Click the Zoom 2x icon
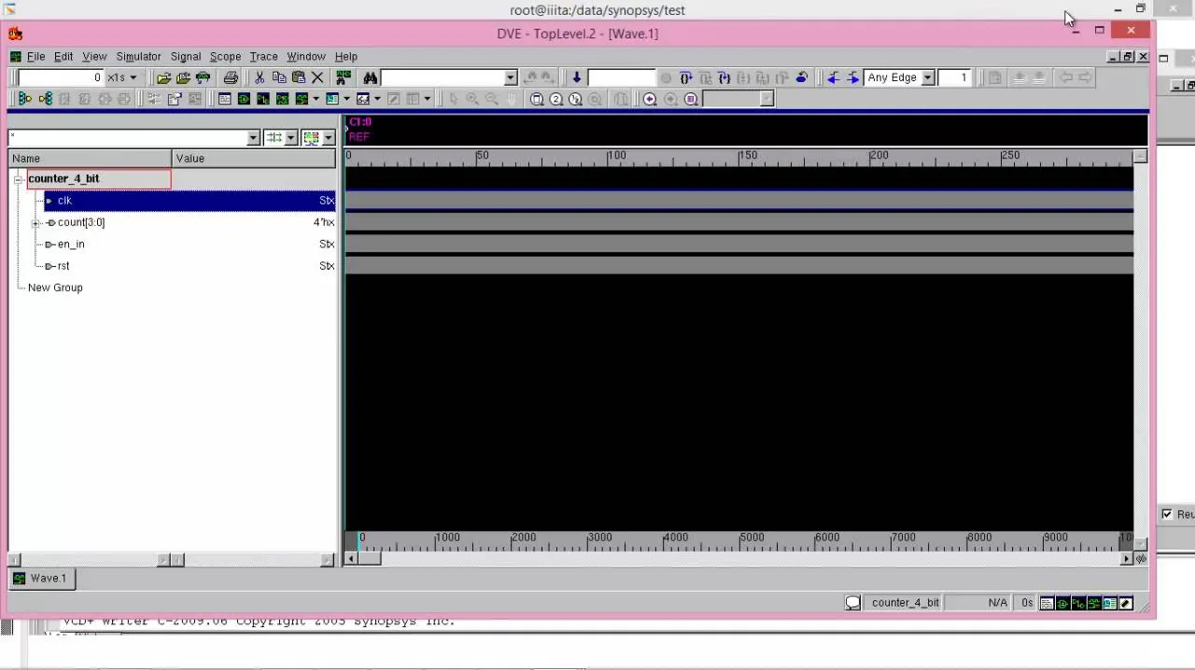 pyautogui.click(x=556, y=99)
